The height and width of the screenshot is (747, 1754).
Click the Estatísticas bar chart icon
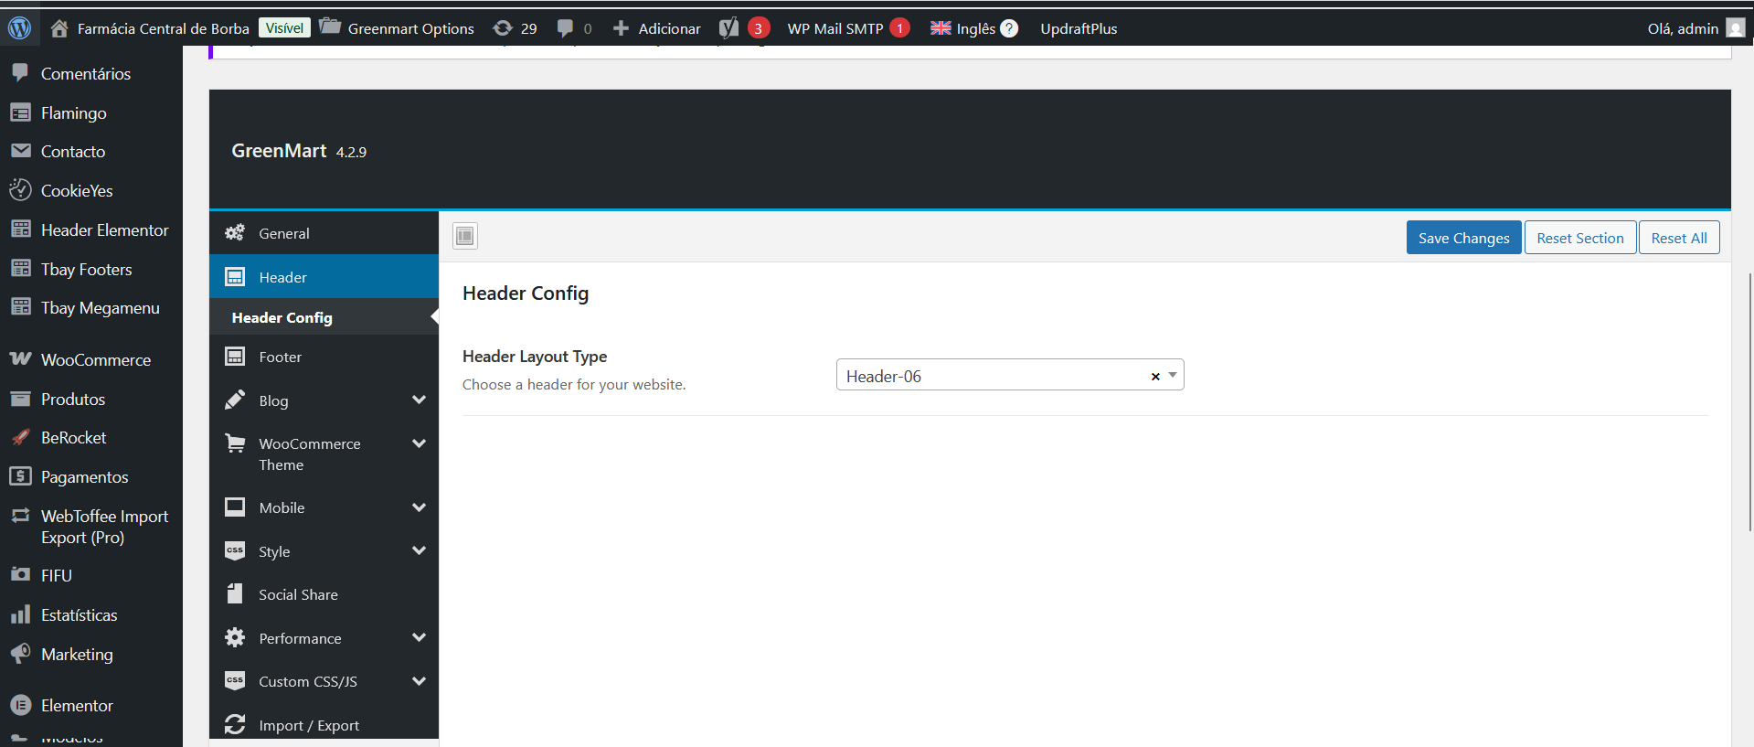point(20,614)
